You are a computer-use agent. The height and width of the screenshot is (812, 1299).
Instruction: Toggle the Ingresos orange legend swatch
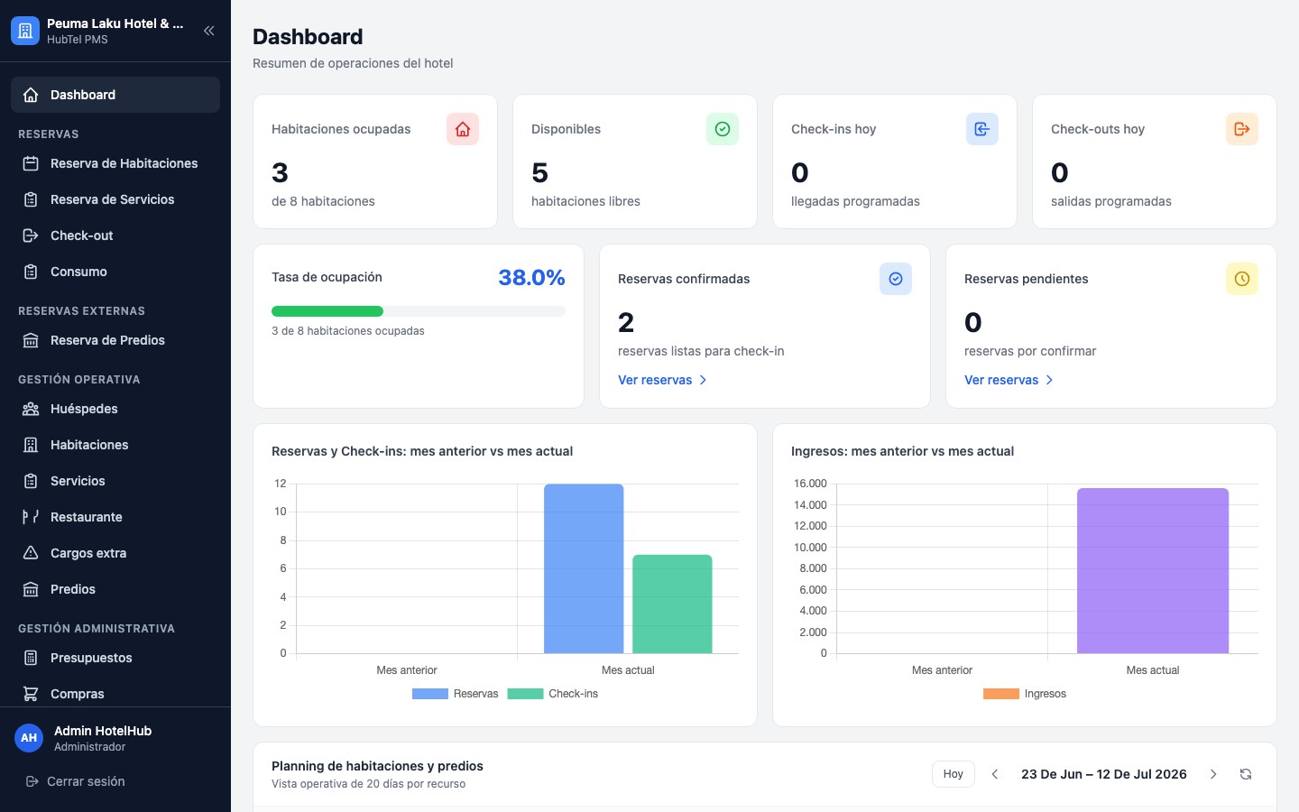point(1001,694)
